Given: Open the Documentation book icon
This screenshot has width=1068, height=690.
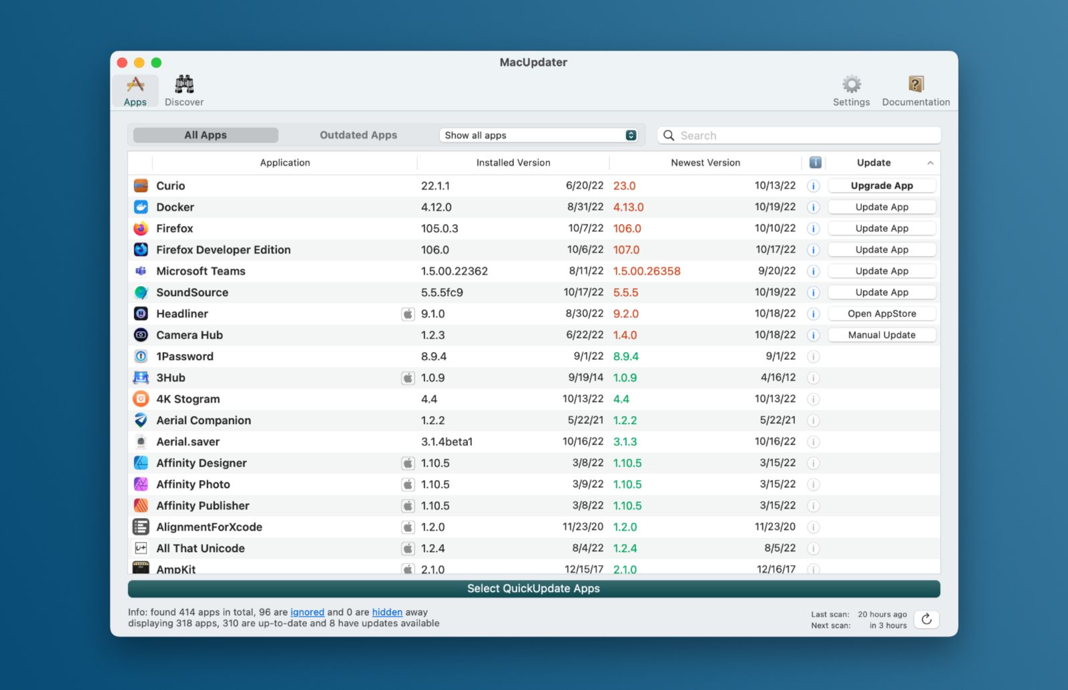Looking at the screenshot, I should tap(916, 85).
